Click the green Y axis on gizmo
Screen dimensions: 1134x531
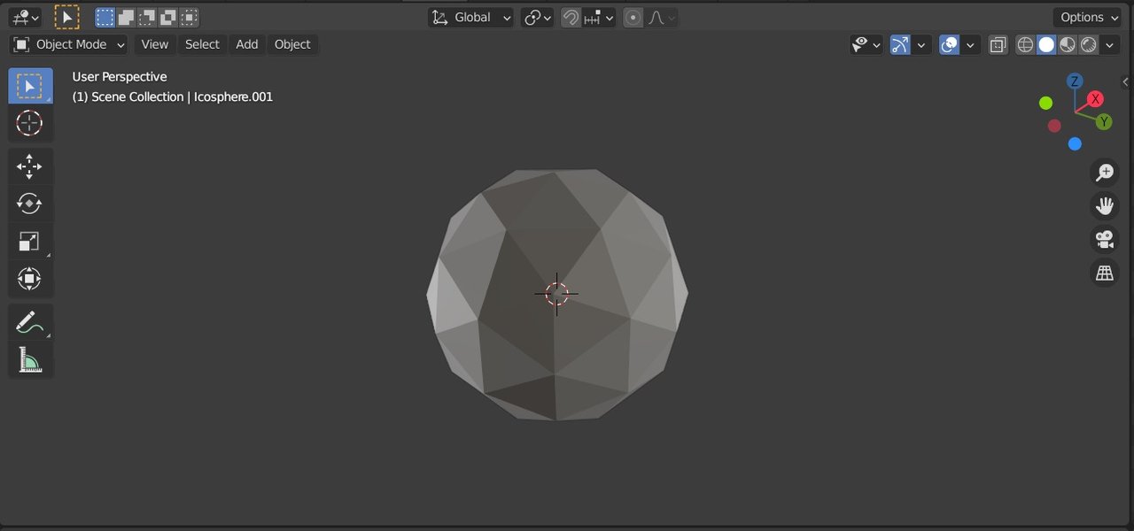pos(1104,121)
